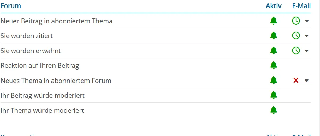Click bell icon for Ihr Thema wurde moderiert
The width and height of the screenshot is (320, 136).
(273, 110)
